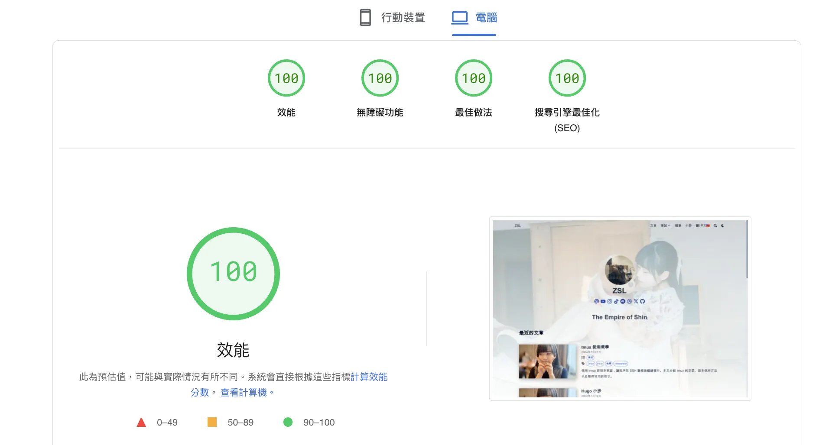Open the YouTube icon in the social row
The width and height of the screenshot is (832, 445).
pos(603,301)
